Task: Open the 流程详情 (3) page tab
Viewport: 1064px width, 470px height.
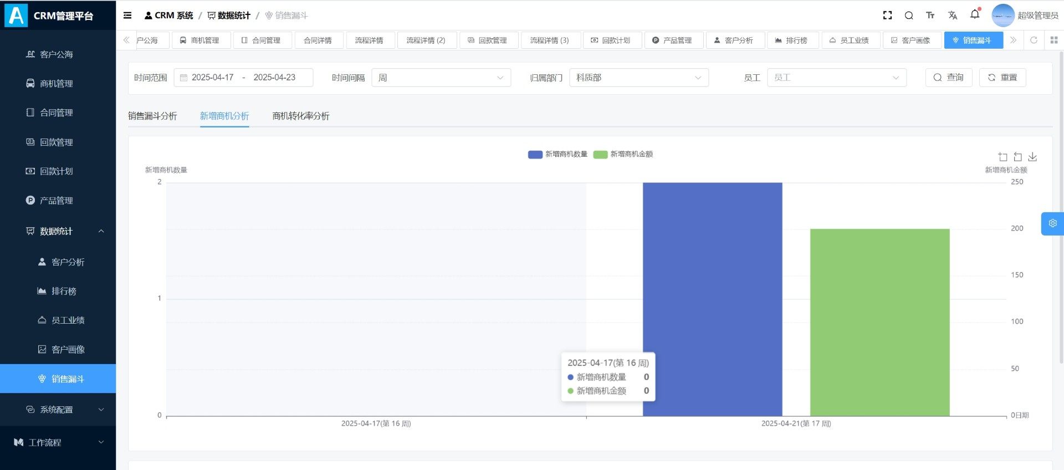Action: [550, 40]
